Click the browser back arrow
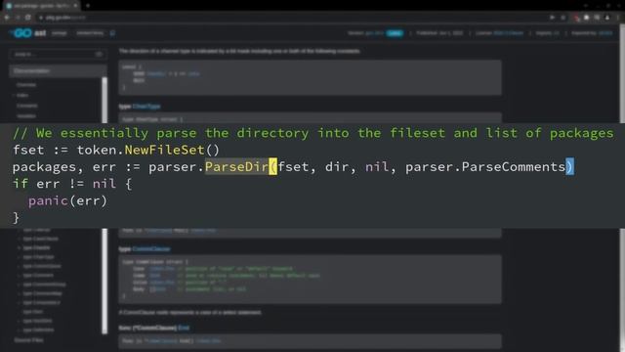The image size is (625, 352). click(x=7, y=18)
